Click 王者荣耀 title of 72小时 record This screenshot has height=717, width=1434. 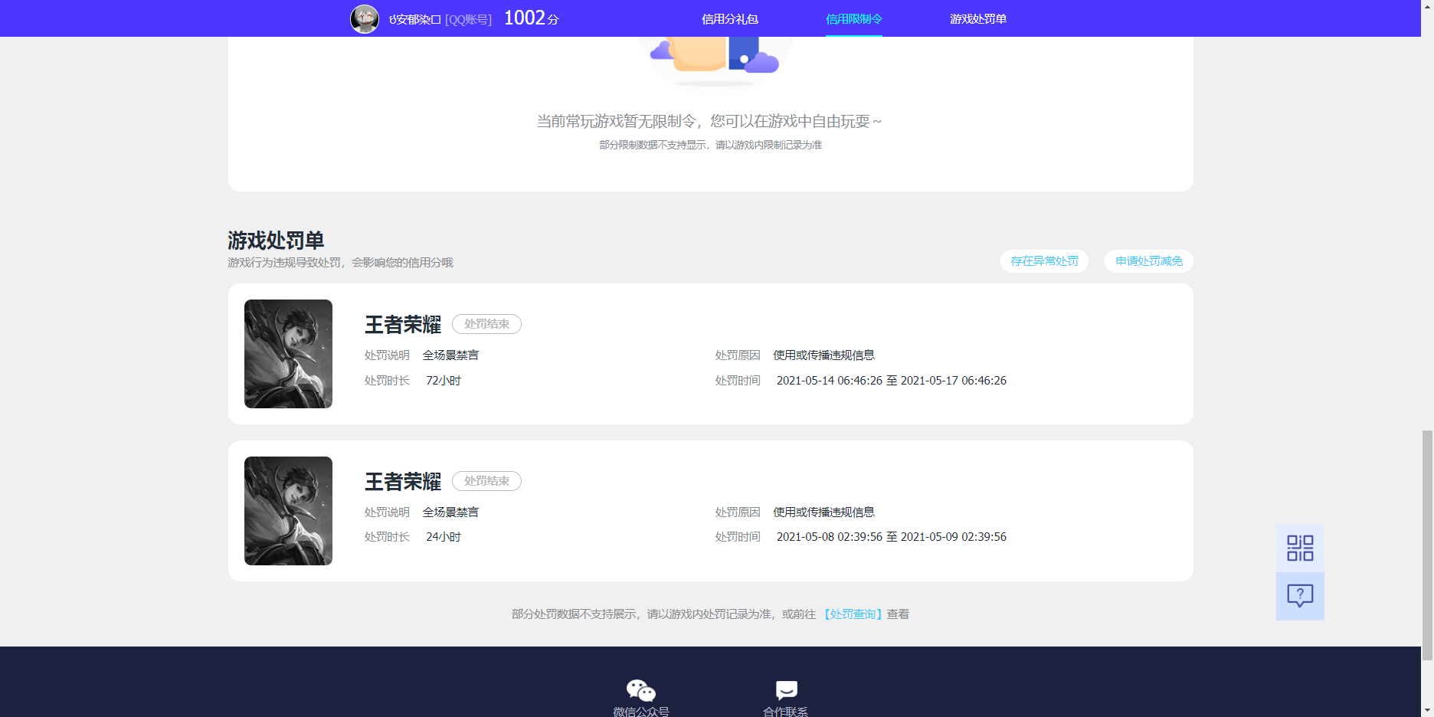pyautogui.click(x=403, y=325)
